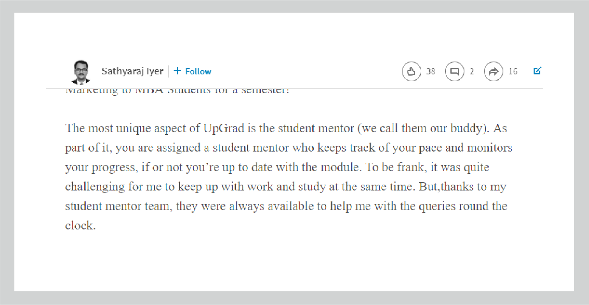Click the plus icon beside Follow
Screen dimensions: 589x305
(x=178, y=71)
